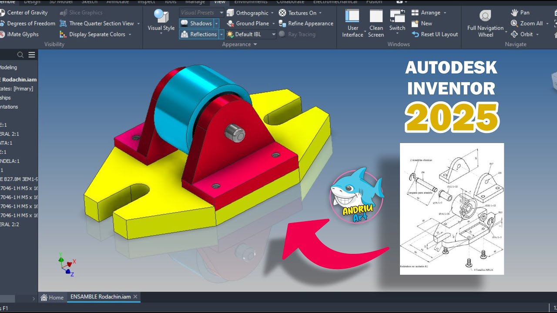Select the ERAL 2:2 component in browser
This screenshot has height=313, width=557.
point(10,224)
